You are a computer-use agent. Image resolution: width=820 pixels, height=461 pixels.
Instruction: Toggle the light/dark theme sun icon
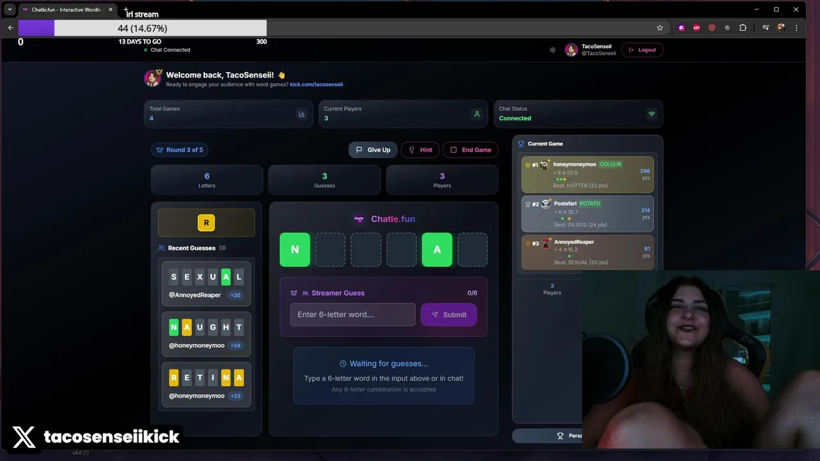(x=552, y=50)
